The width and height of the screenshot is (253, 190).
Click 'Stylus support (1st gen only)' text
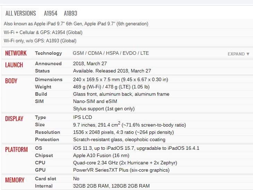(104, 109)
